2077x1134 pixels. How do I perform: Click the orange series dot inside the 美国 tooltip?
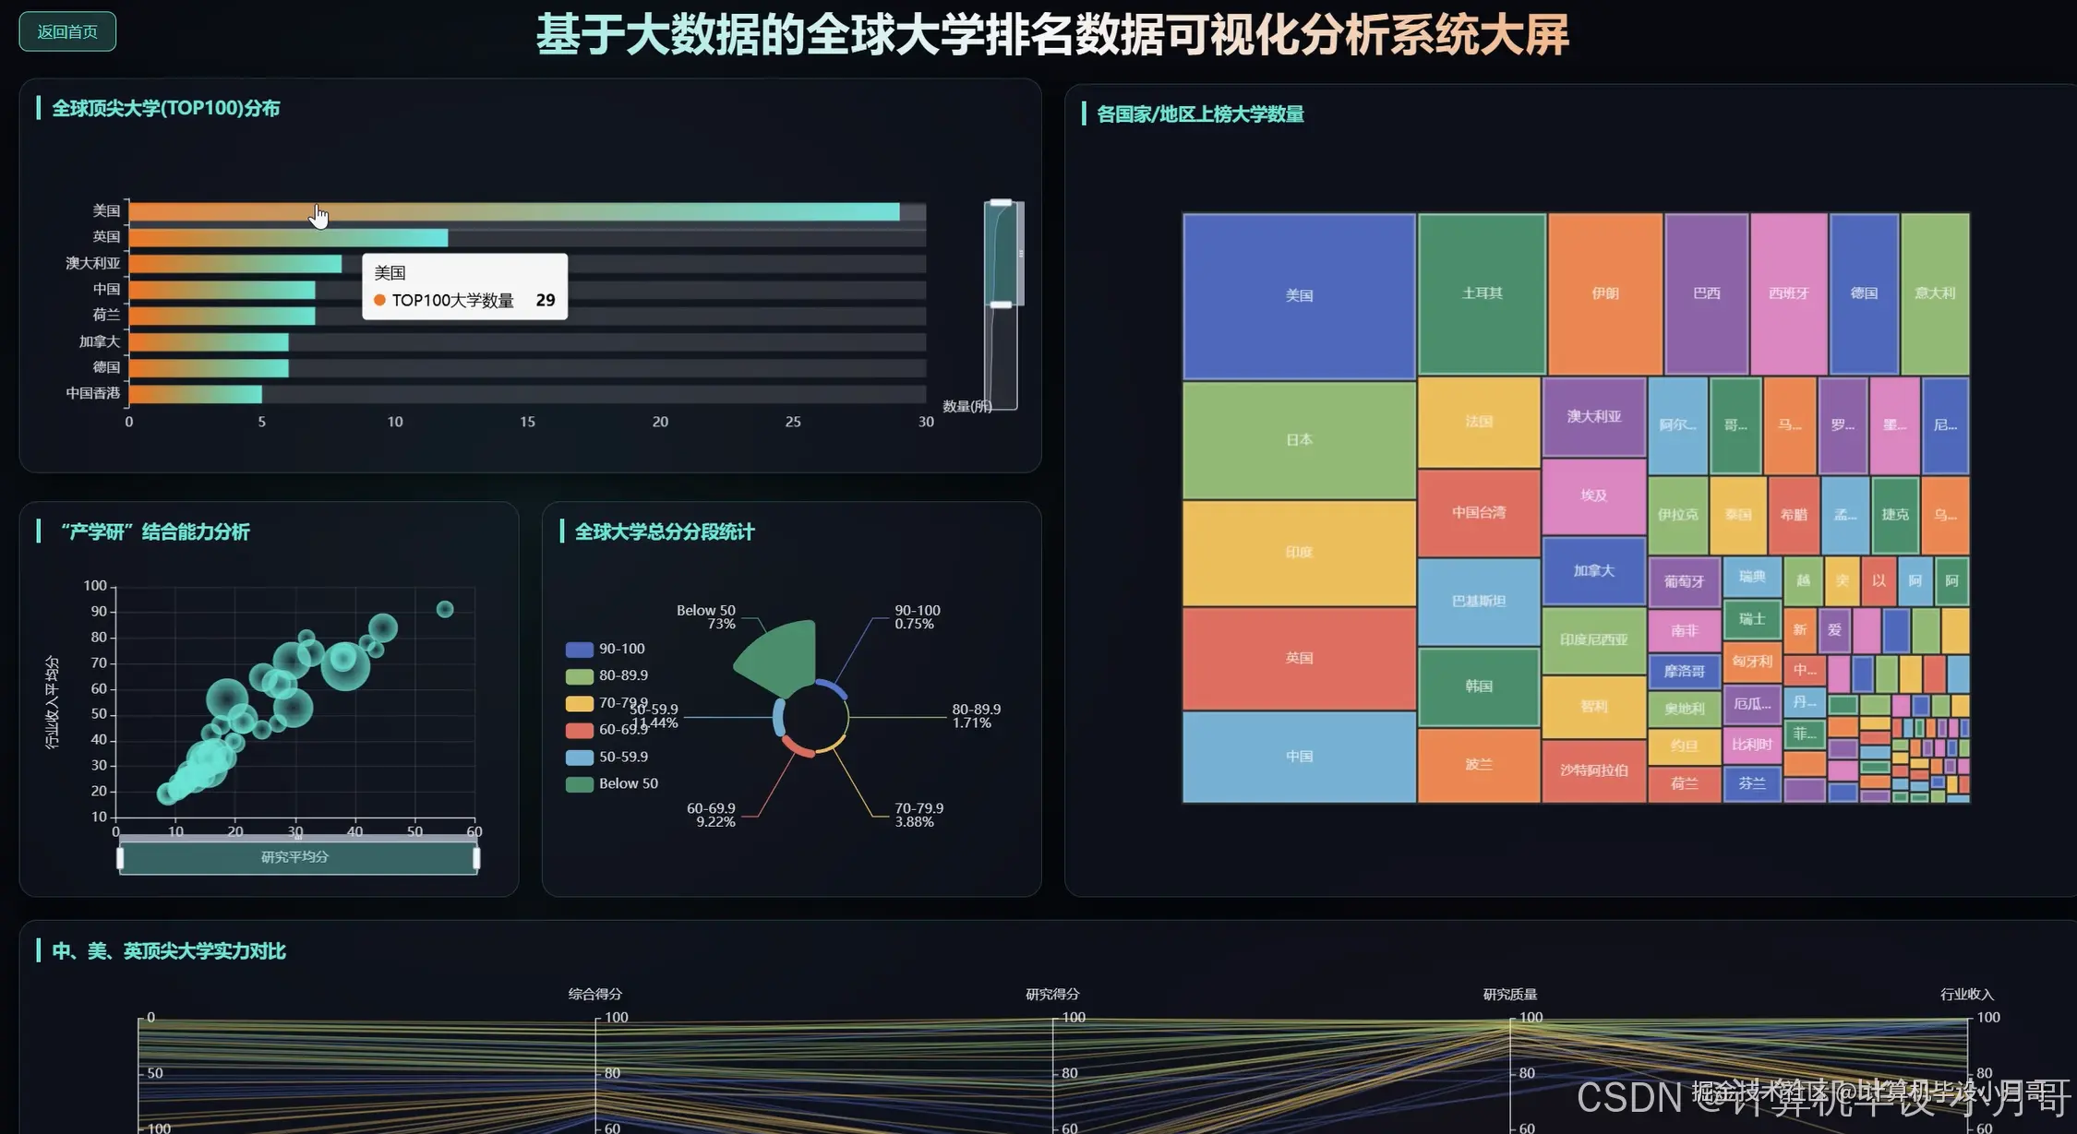(378, 300)
